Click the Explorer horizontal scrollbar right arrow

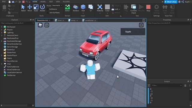click(x=33, y=105)
